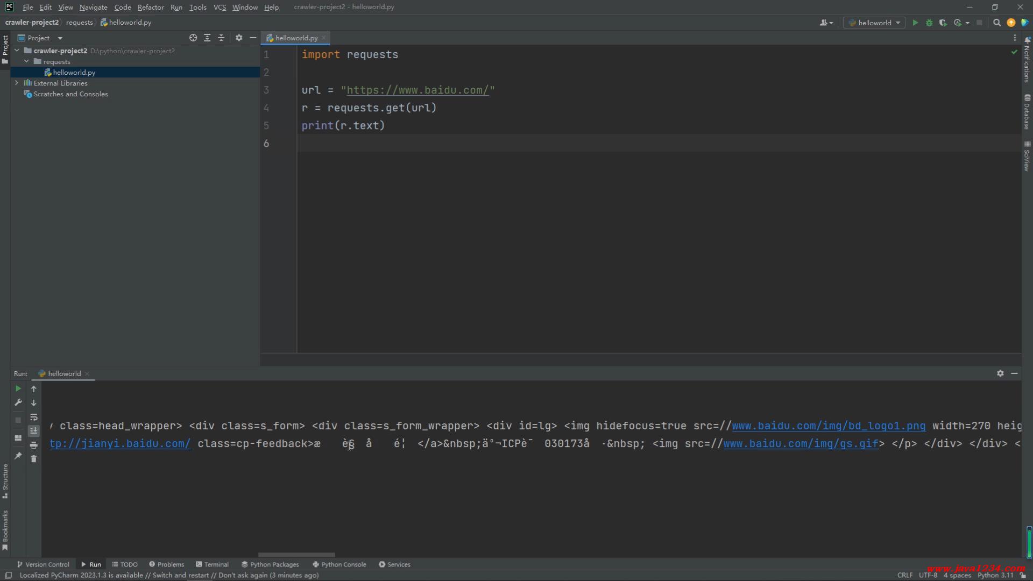Open the VCS menu

(220, 7)
